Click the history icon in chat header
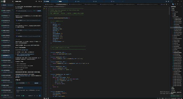 (36, 1)
